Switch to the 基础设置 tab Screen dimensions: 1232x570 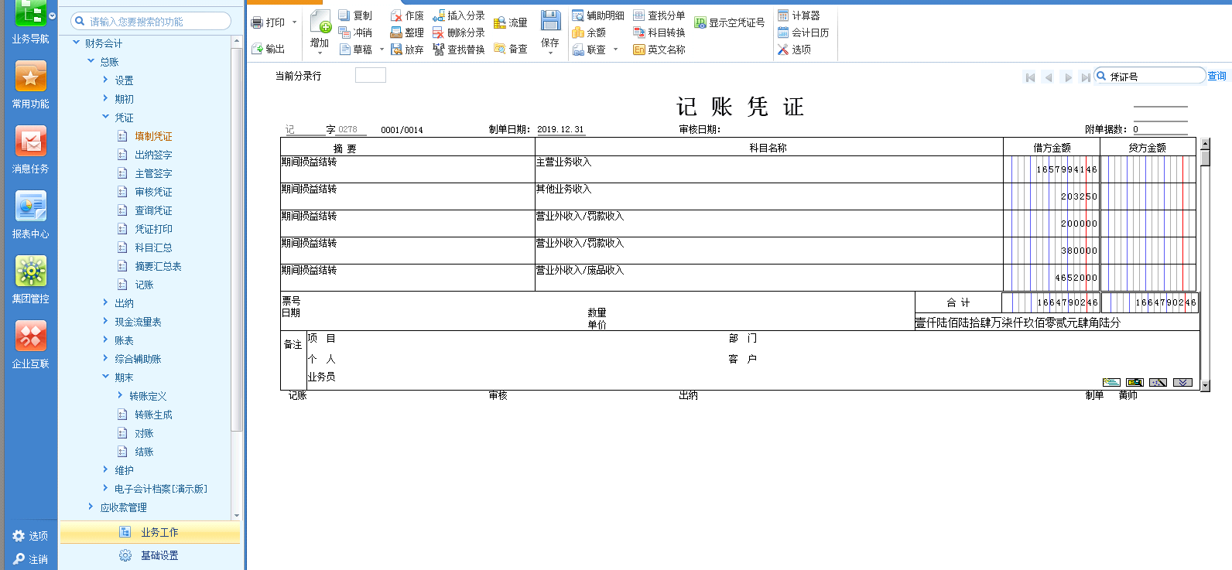pyautogui.click(x=149, y=555)
